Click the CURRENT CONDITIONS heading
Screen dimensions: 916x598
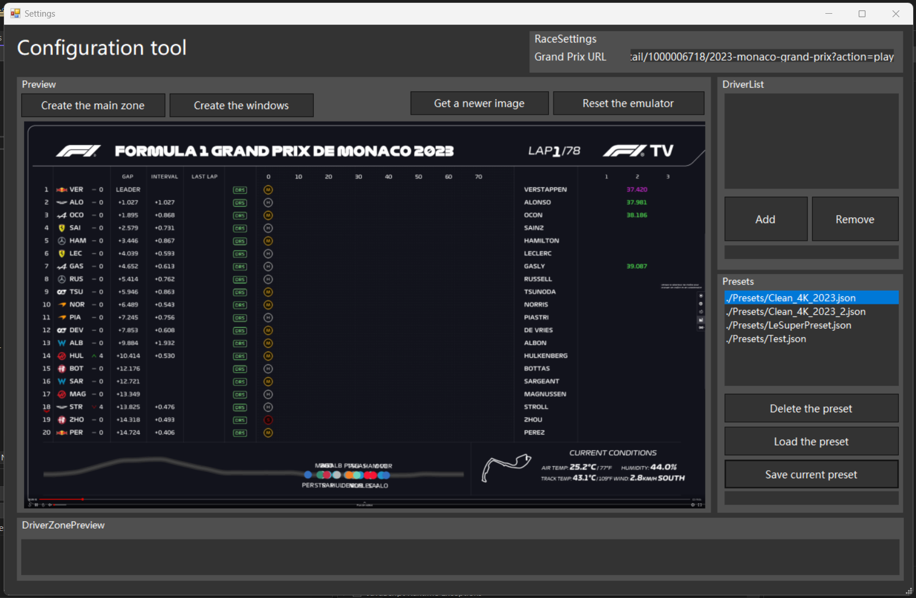click(613, 453)
